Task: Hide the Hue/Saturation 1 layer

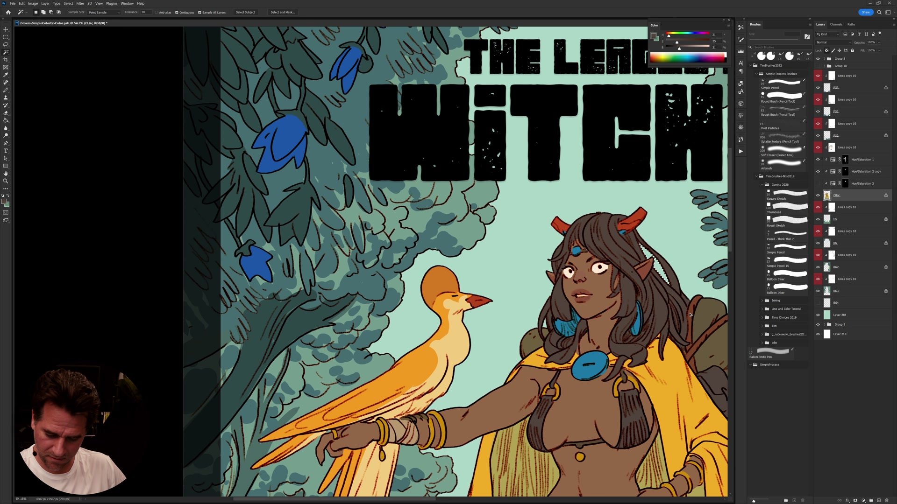Action: (818, 160)
